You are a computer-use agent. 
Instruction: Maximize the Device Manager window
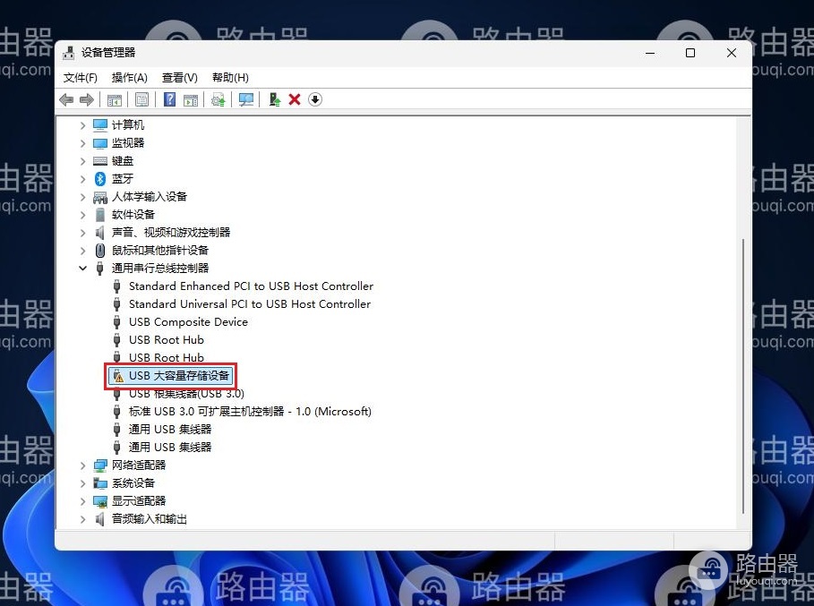pyautogui.click(x=690, y=53)
